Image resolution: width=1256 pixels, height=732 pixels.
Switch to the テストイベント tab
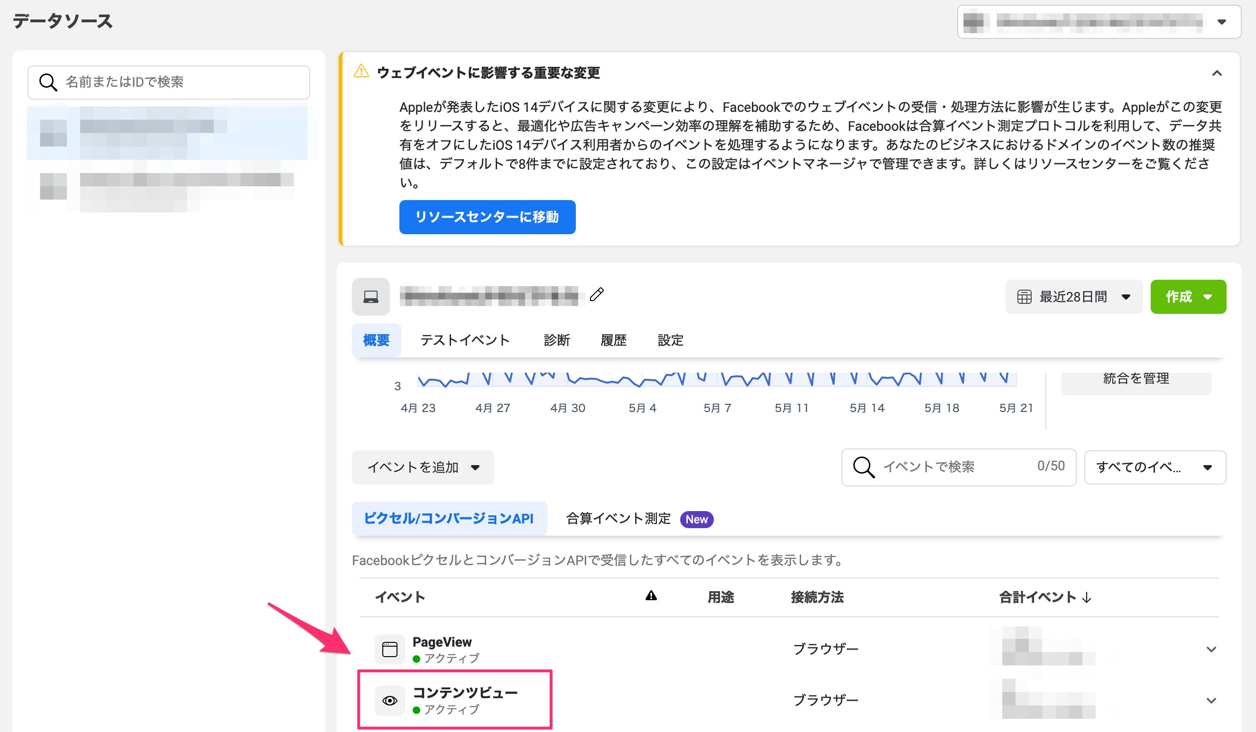pyautogui.click(x=464, y=340)
